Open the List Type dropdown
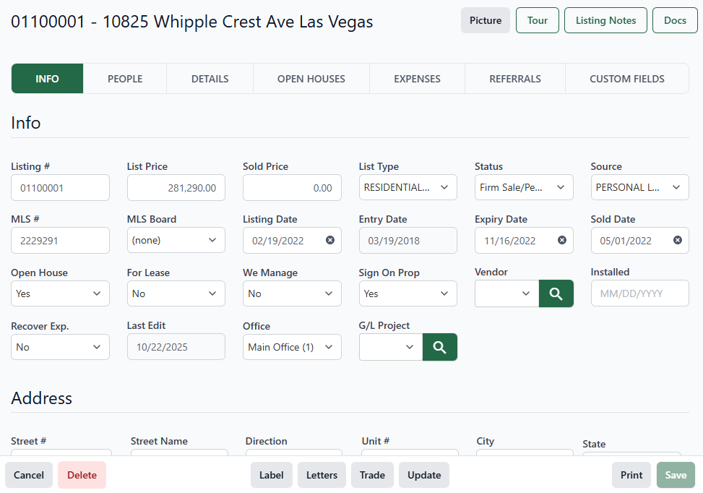Image resolution: width=703 pixels, height=493 pixels. [x=407, y=187]
